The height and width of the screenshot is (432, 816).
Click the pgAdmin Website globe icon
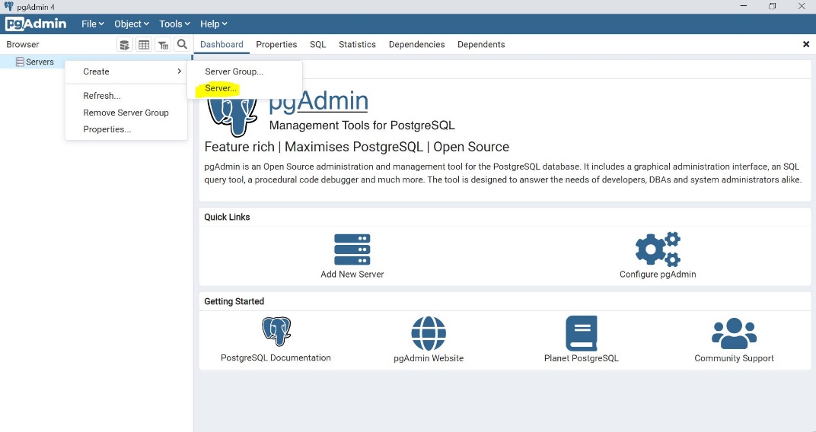coord(429,333)
